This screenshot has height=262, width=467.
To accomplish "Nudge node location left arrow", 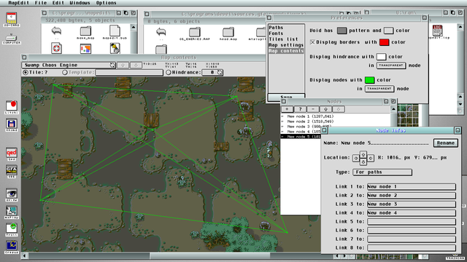I will pyautogui.click(x=355, y=158).
